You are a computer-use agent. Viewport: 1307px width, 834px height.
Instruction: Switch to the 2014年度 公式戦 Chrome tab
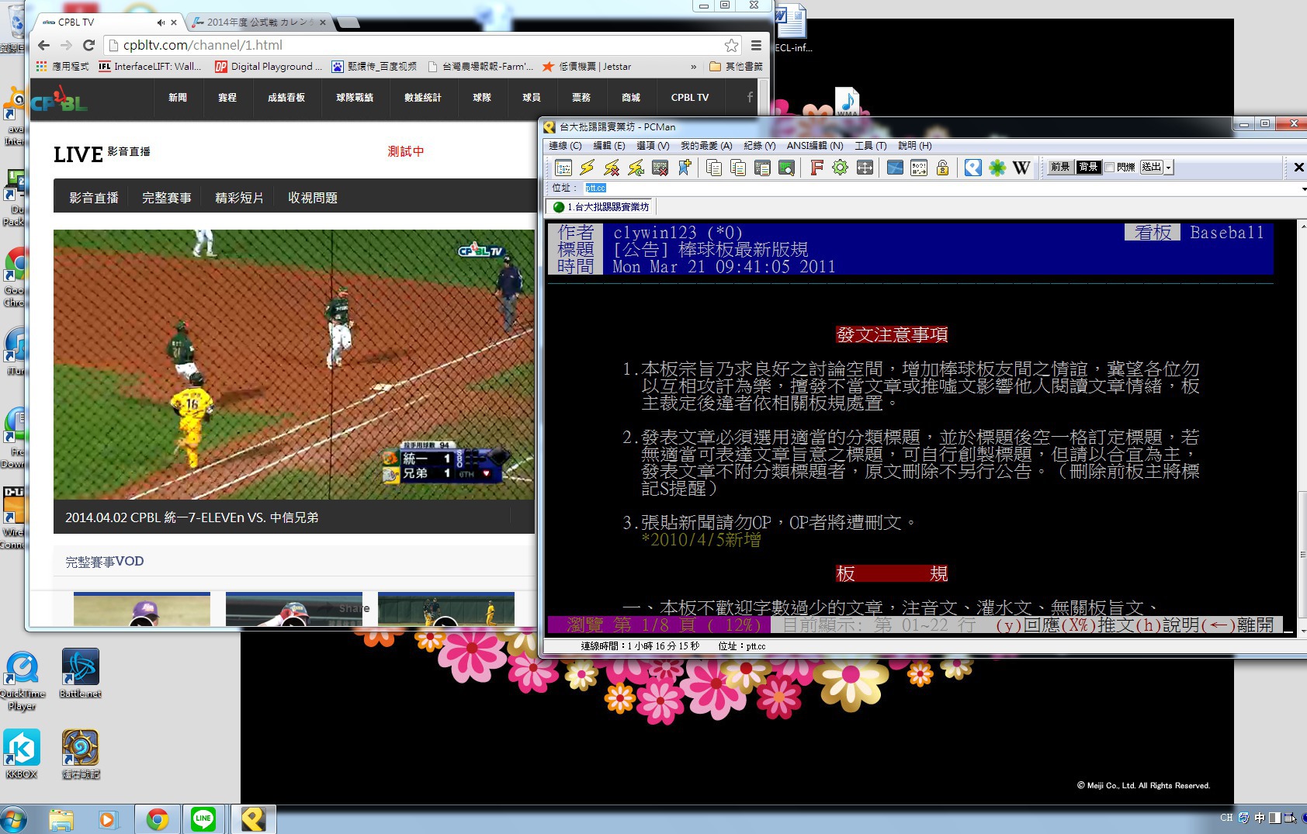pos(260,22)
